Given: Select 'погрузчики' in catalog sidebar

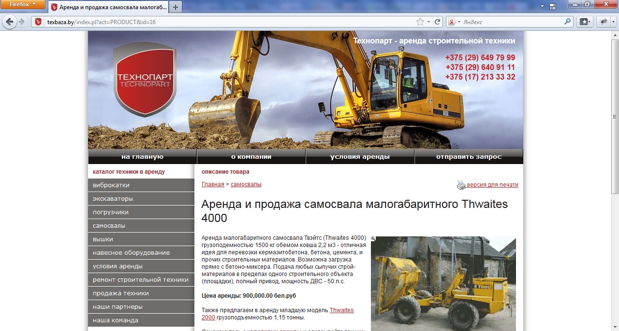Looking at the screenshot, I should [141, 212].
